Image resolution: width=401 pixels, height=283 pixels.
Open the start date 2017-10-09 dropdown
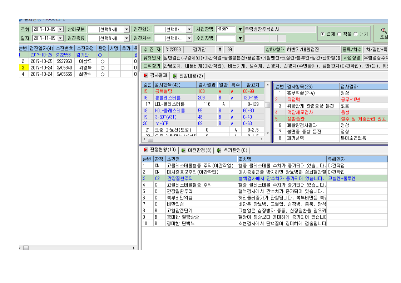pyautogui.click(x=60, y=29)
